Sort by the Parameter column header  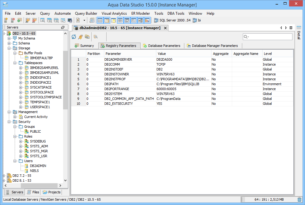point(130,54)
